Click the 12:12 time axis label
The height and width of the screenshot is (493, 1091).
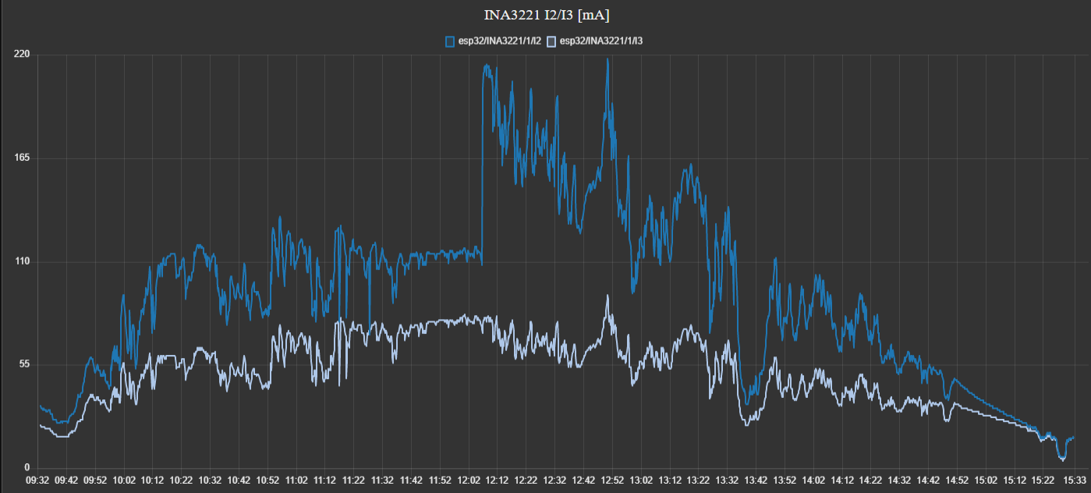point(498,481)
